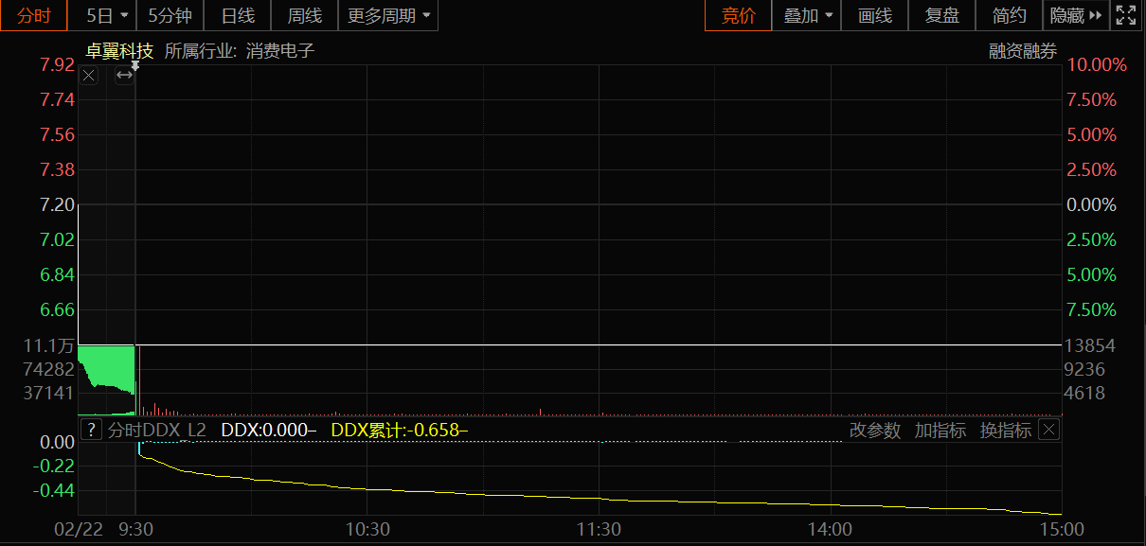Toggle the 竞价 auction view

[x=739, y=16]
